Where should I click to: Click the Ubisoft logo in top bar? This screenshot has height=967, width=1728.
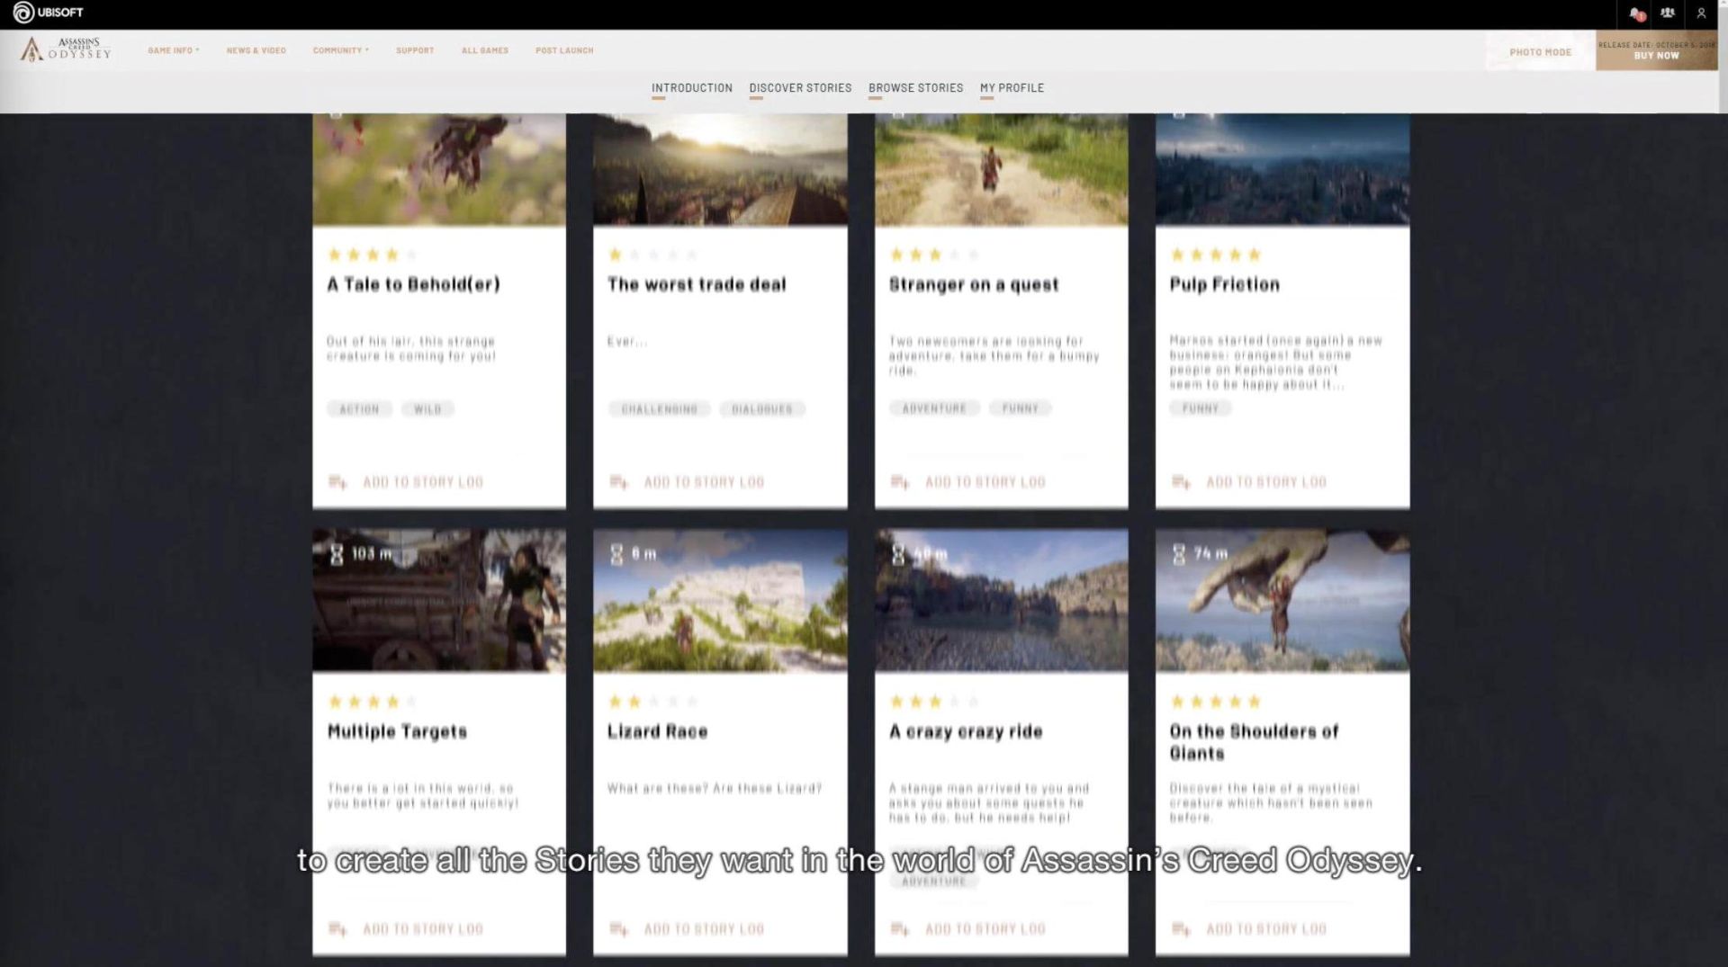(49, 13)
